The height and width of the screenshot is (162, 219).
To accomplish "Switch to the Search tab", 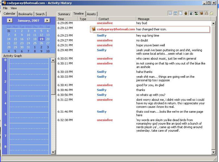I will (x=40, y=14).
